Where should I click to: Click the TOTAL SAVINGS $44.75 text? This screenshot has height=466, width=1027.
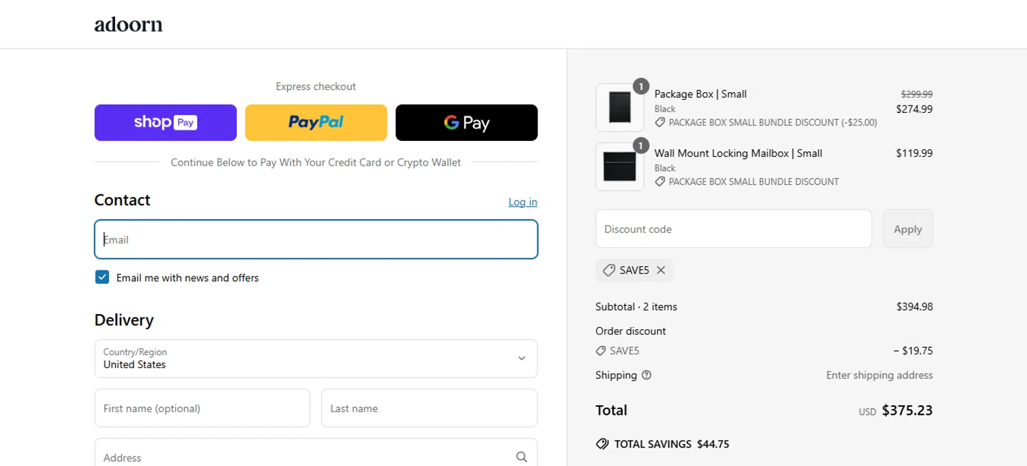point(672,444)
